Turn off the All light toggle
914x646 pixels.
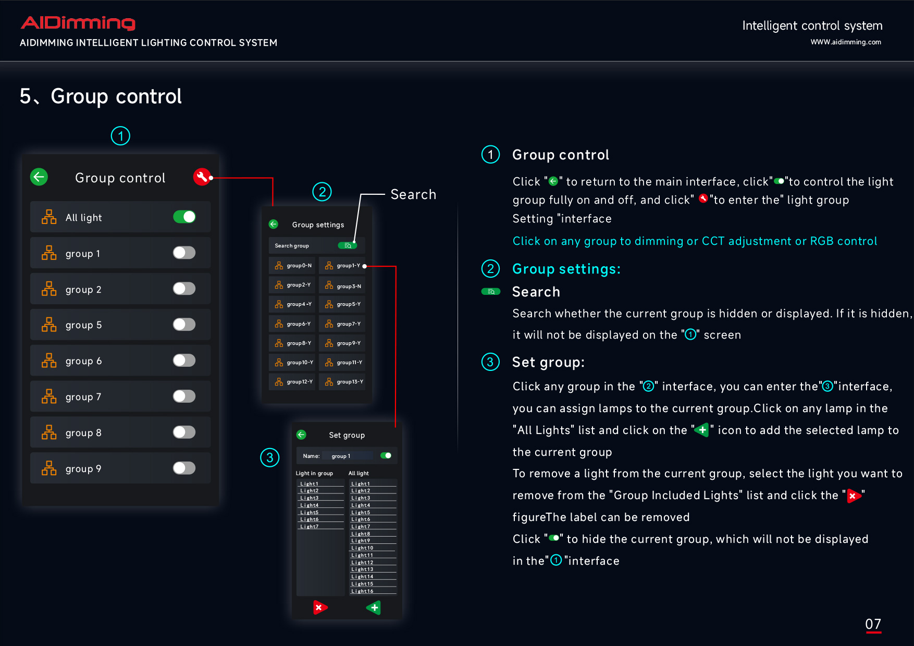click(x=184, y=217)
